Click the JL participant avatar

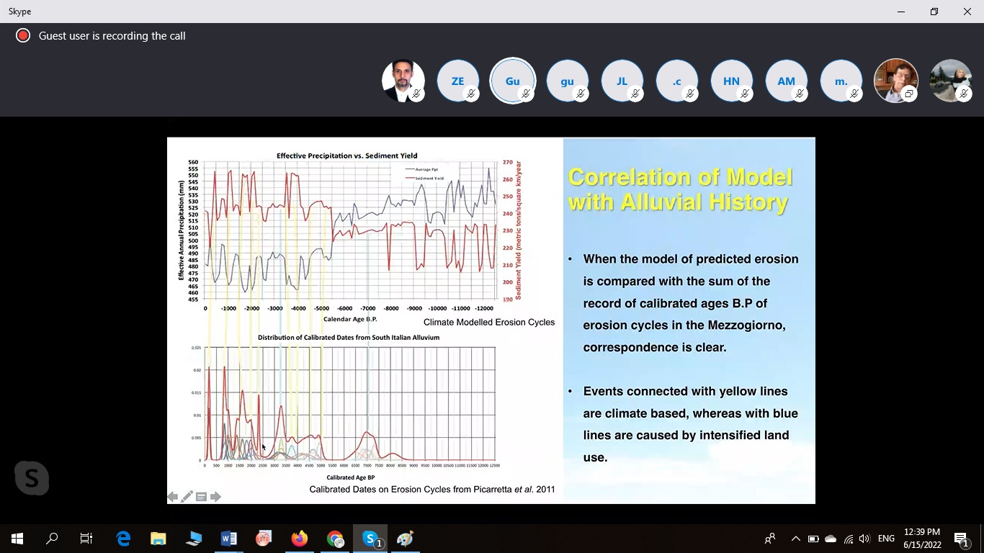tap(622, 81)
